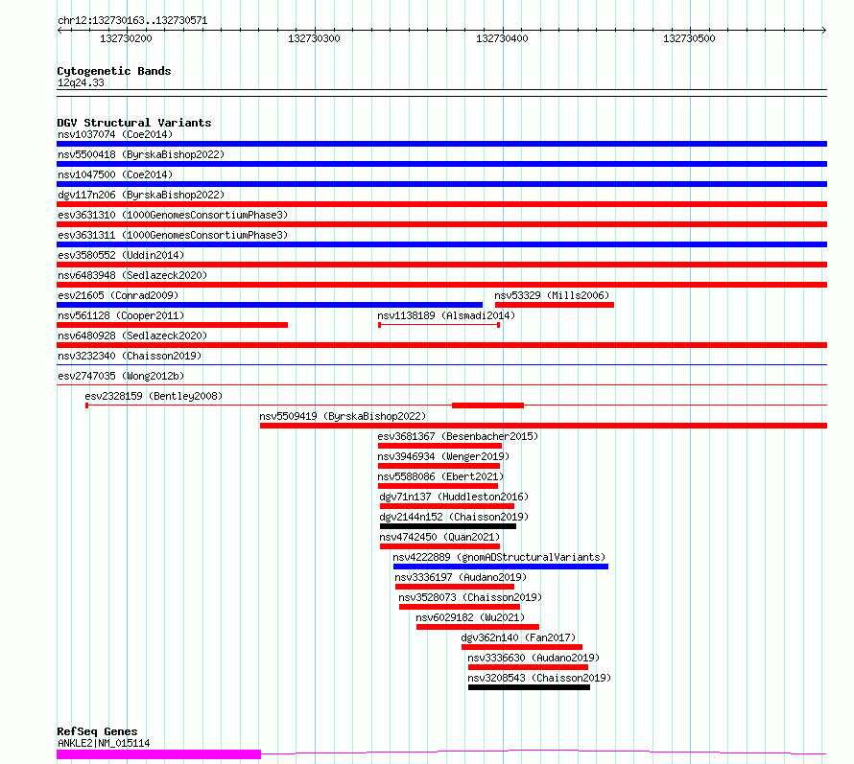Click the nsv1047500 (Coe2014) label

(115, 174)
